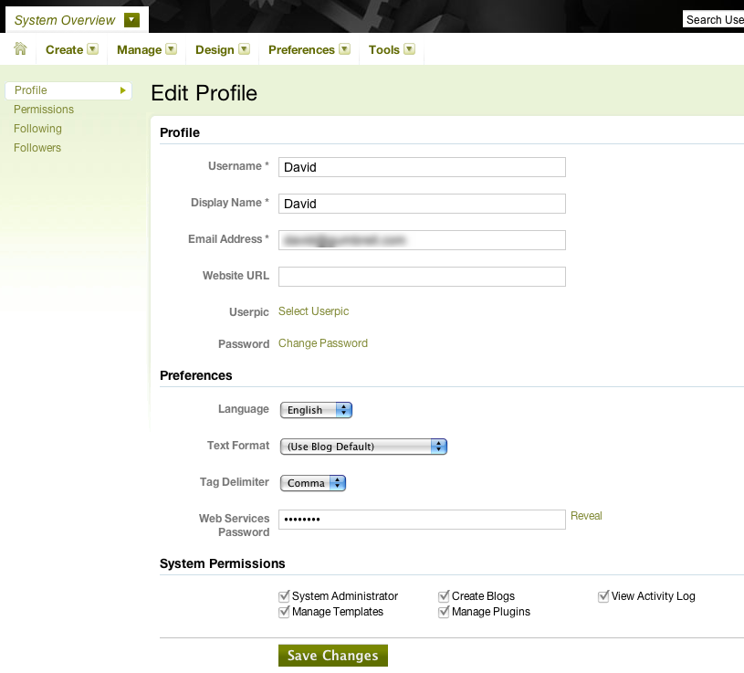
Task: Open the System Overview dropdown arrow
Action: click(132, 18)
